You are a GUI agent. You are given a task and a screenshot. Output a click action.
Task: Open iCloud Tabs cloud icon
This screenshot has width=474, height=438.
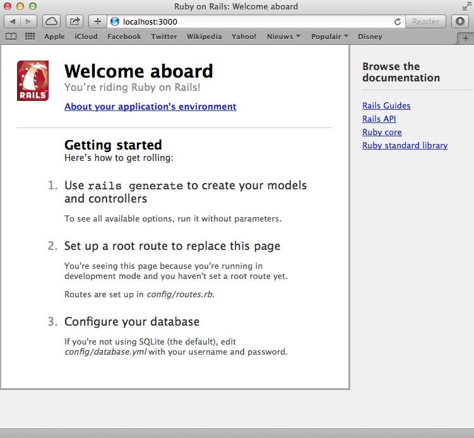click(x=51, y=21)
